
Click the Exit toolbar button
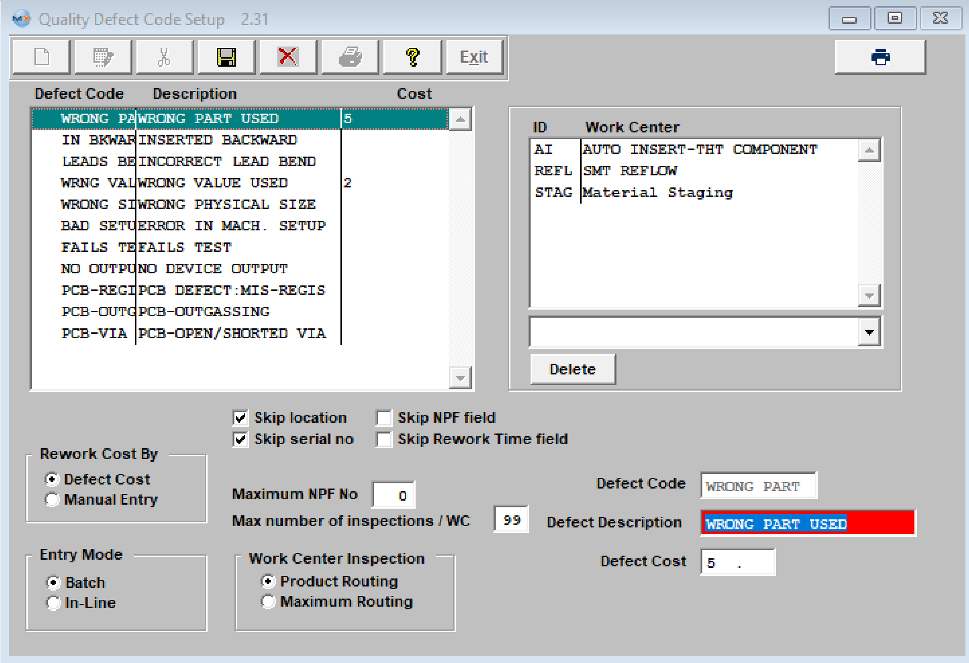(474, 57)
